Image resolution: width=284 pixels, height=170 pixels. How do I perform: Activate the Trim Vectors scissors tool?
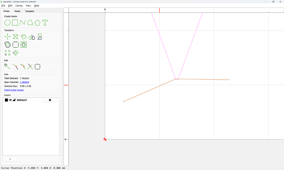click(30, 67)
